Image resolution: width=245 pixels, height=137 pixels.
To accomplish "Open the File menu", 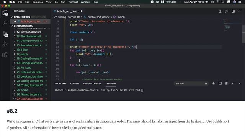I will pos(20,2).
